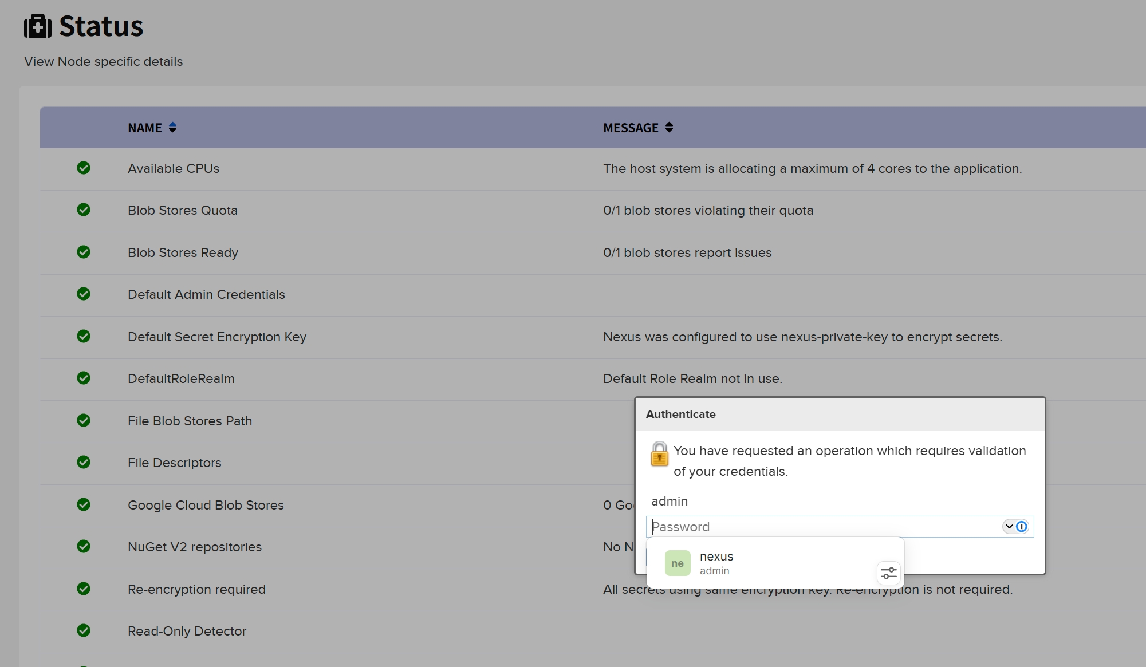This screenshot has width=1146, height=667.
Task: Click green check beside Default Admin Credentials
Action: coord(84,294)
